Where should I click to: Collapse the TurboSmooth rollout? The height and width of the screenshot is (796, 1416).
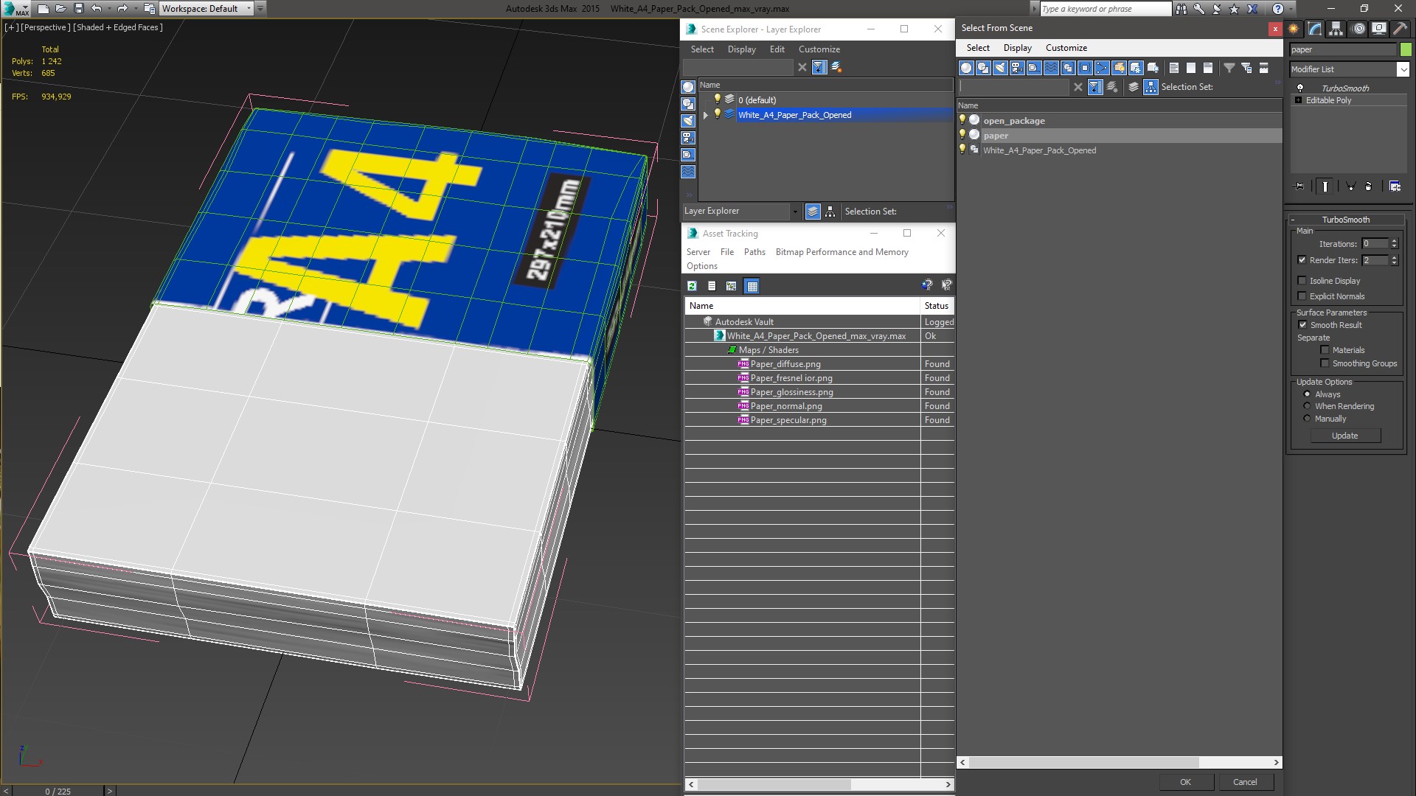(1293, 220)
